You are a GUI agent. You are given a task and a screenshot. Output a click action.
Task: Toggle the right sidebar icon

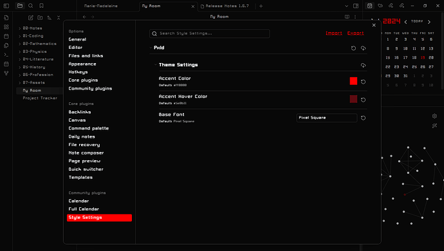coord(356,6)
